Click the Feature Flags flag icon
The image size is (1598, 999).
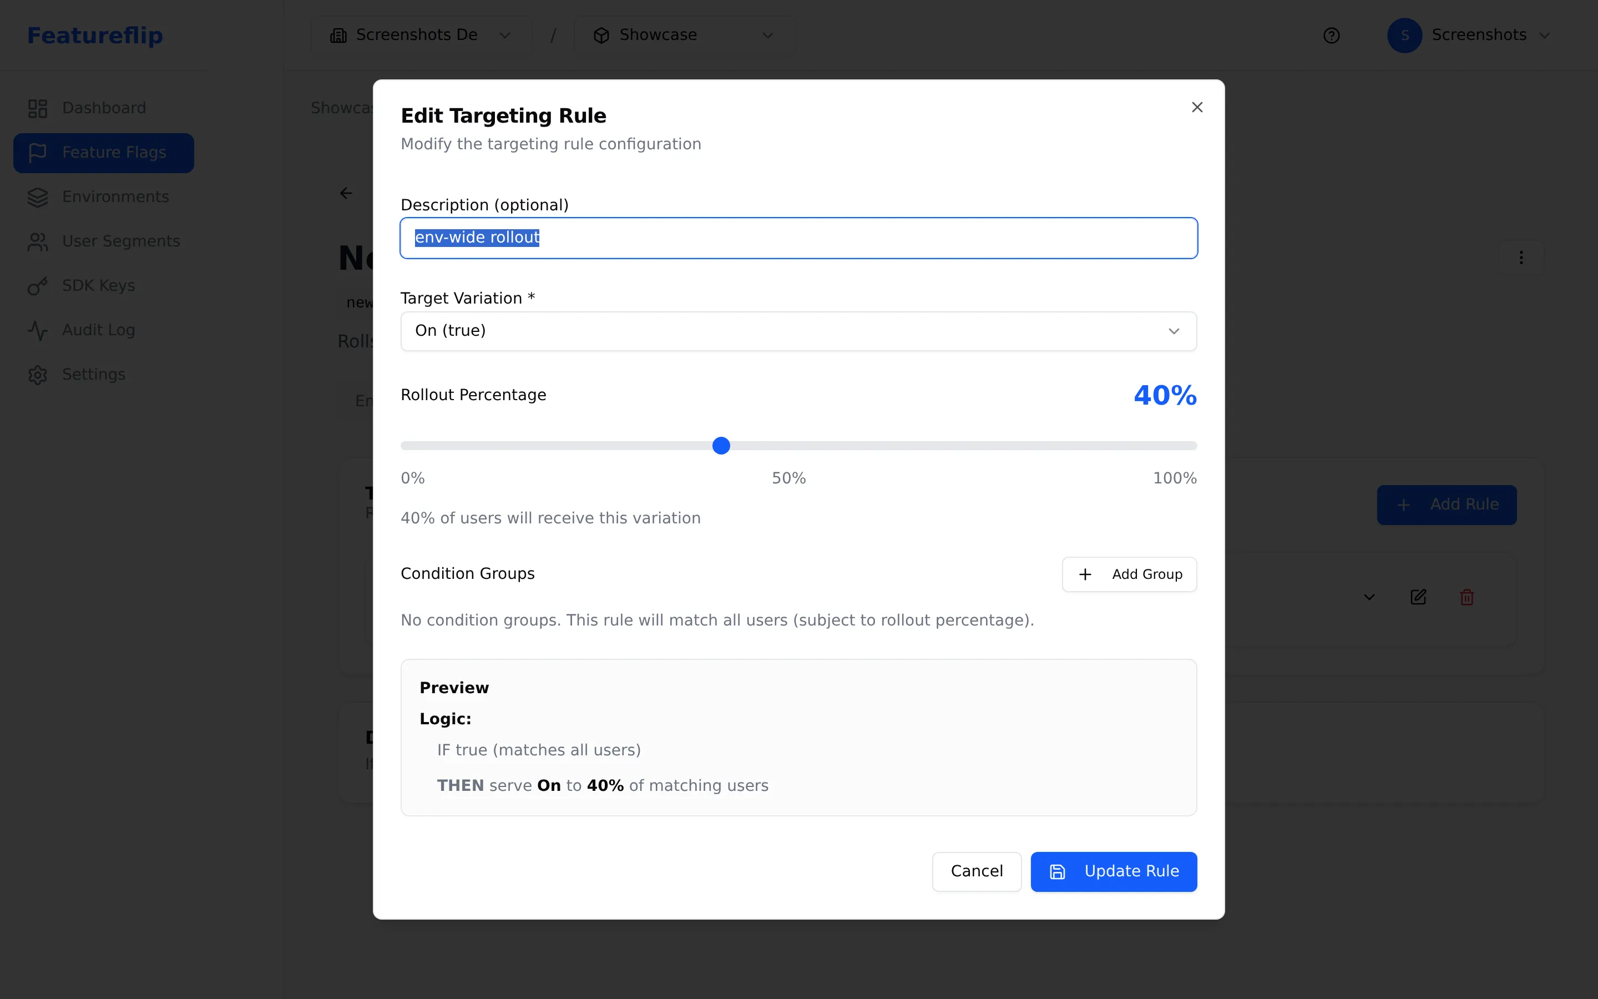[38, 153]
